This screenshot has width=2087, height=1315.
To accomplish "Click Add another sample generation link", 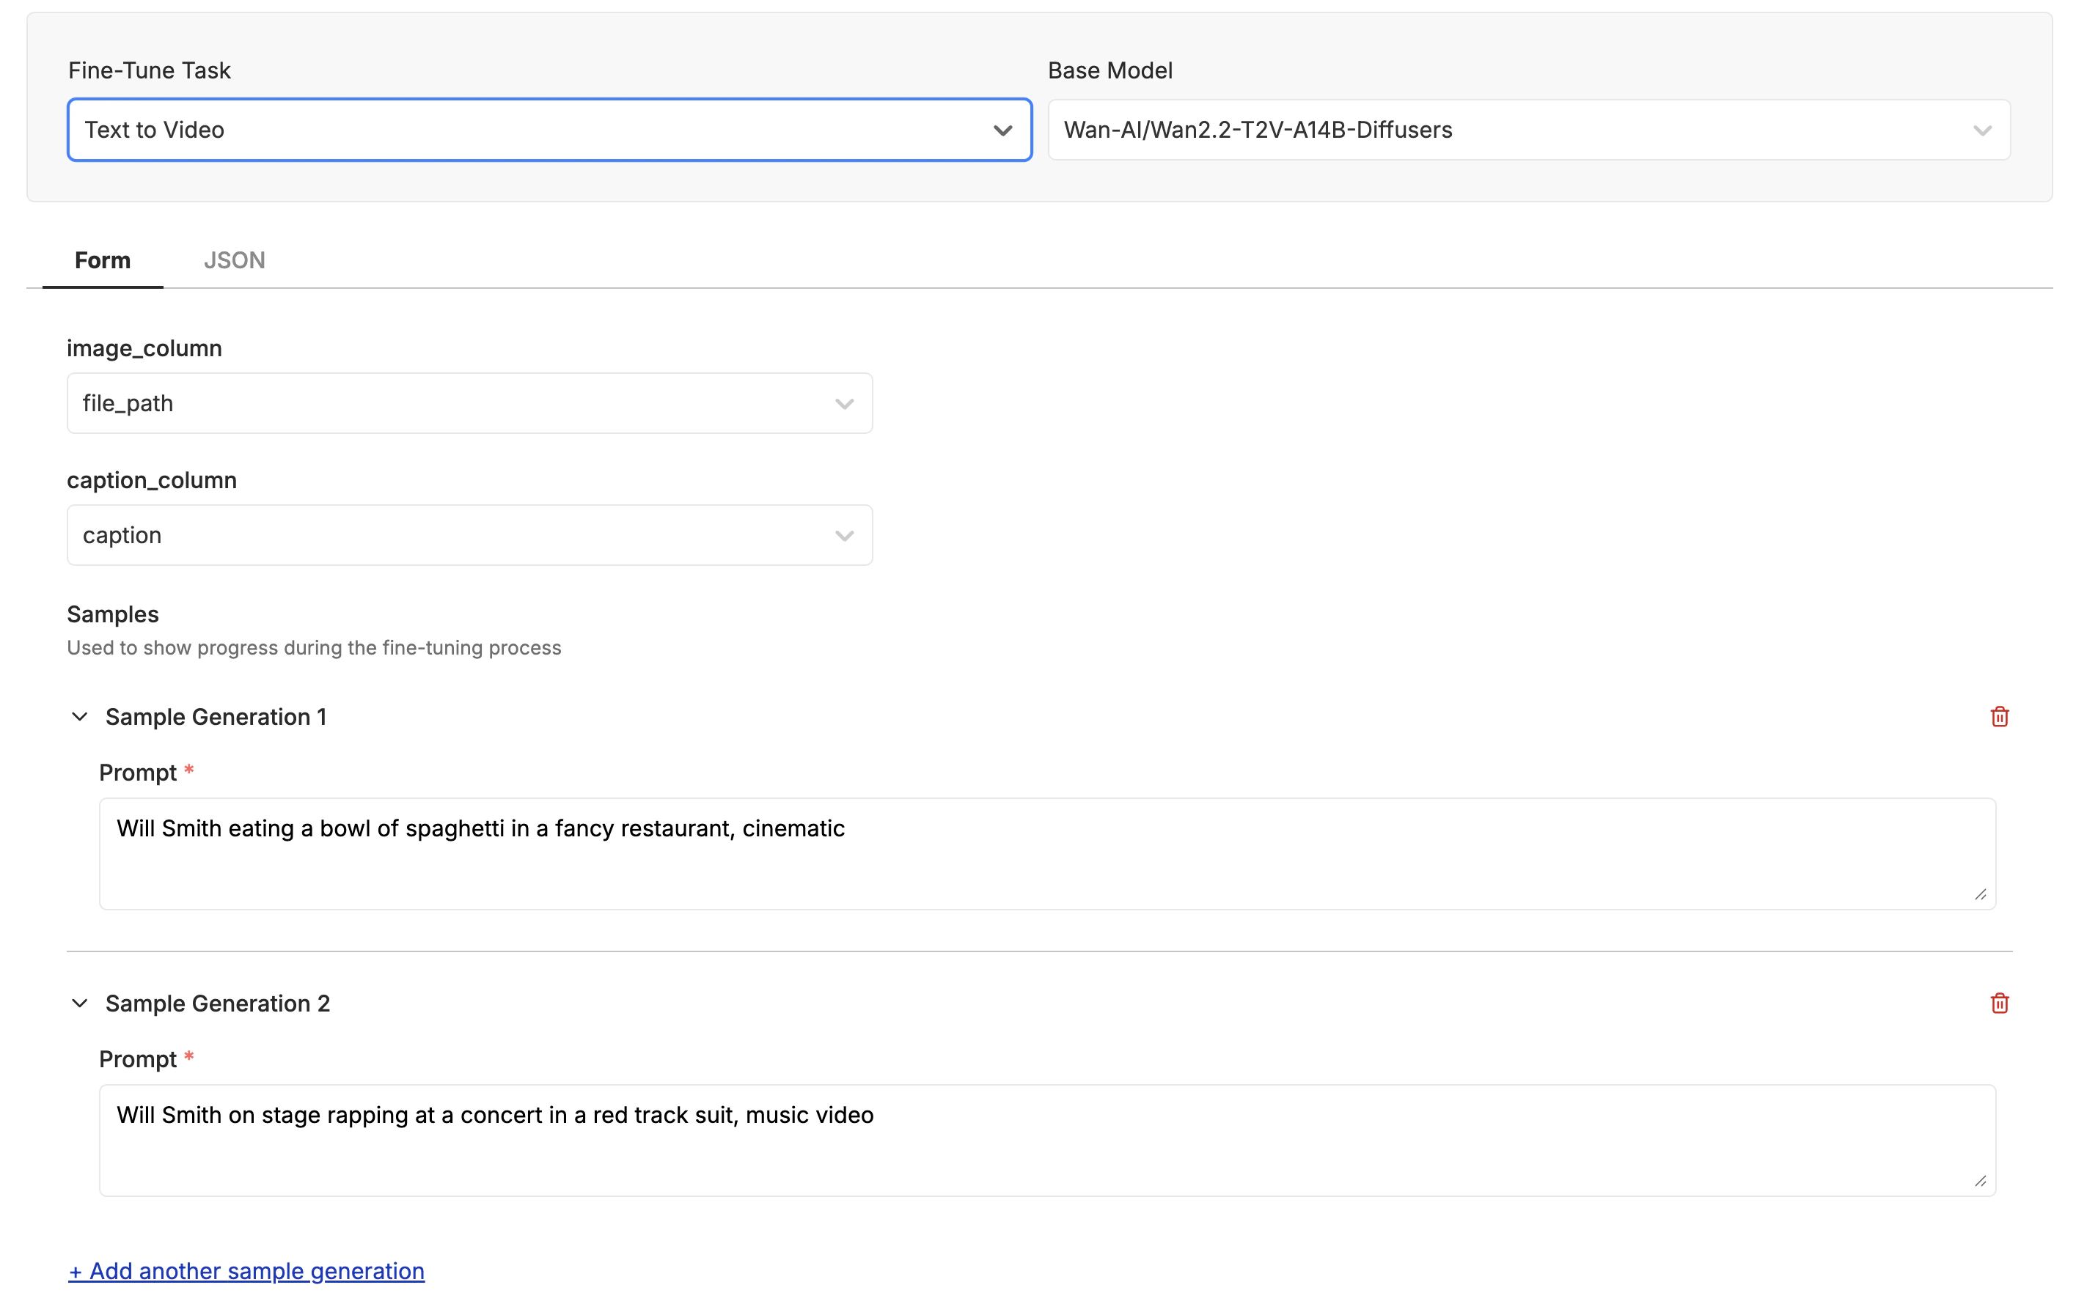I will pyautogui.click(x=246, y=1271).
